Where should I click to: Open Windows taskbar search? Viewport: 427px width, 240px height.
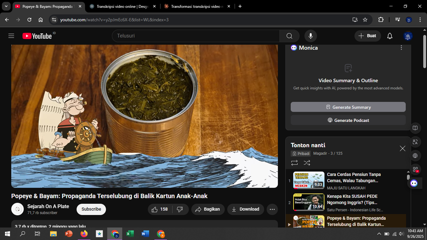[x=23, y=234]
